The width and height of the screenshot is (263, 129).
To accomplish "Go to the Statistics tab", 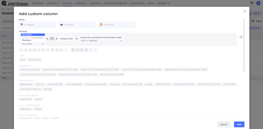I will point(67,3).
